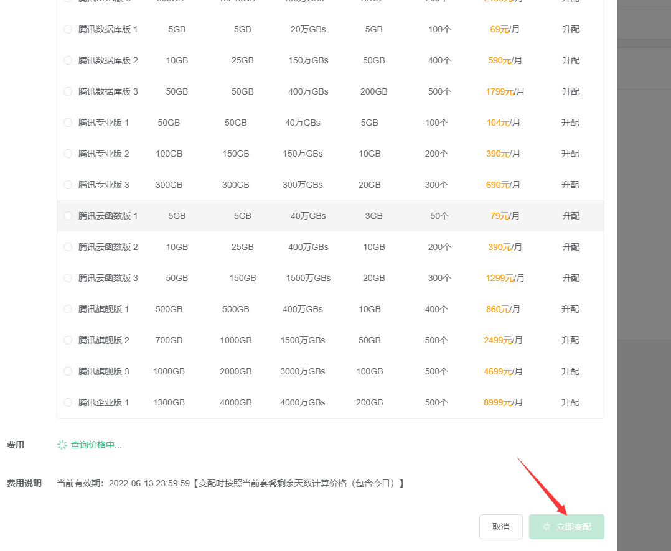Click the 690元/月 price
671x551 pixels.
503,185
